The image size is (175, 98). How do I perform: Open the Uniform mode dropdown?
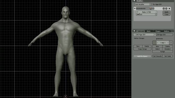click(147, 14)
